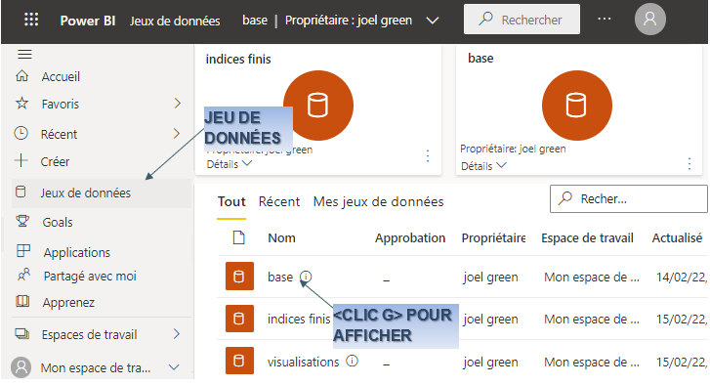710x385 pixels.
Task: Click Propriétaire: joel green on base card
Action: 513,149
